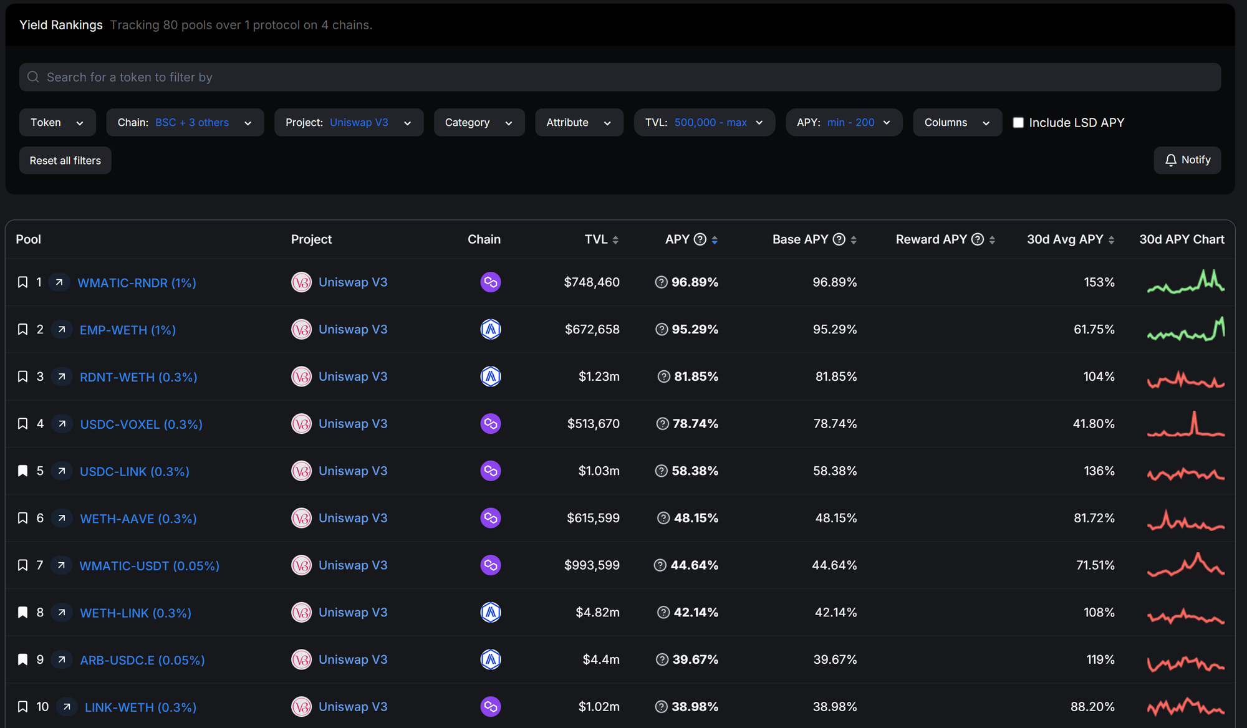Click 30d APY chart for WMATIC-USDT

(1185, 565)
